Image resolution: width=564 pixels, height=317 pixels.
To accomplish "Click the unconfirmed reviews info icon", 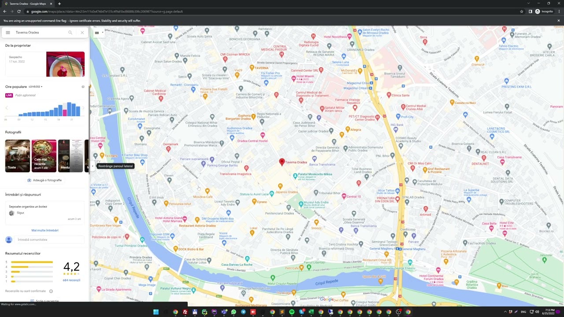I will pyautogui.click(x=51, y=291).
